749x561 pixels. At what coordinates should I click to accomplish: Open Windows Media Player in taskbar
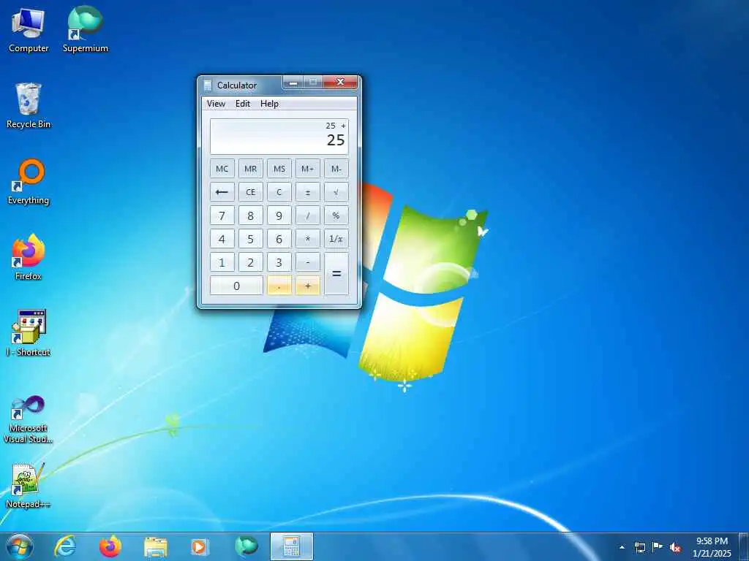(199, 546)
